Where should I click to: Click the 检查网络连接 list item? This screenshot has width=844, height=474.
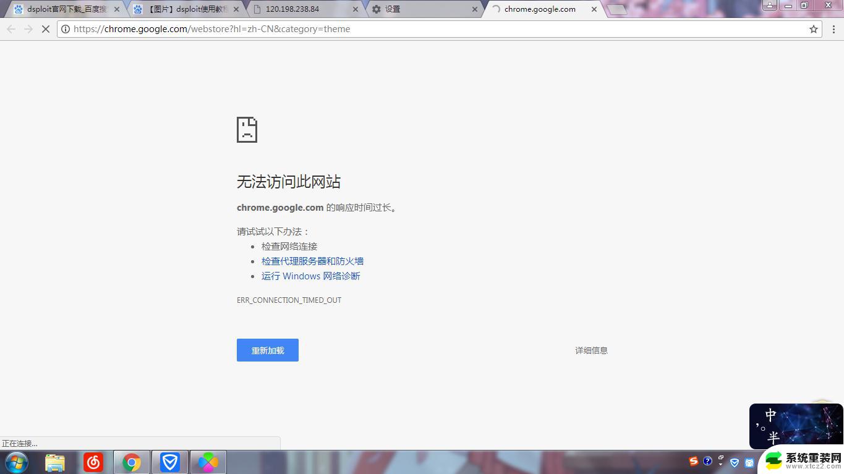(289, 247)
